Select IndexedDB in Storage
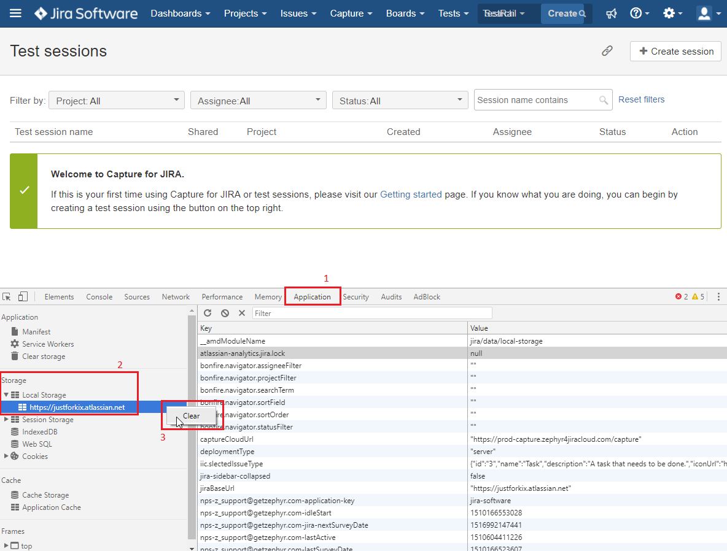 39,432
